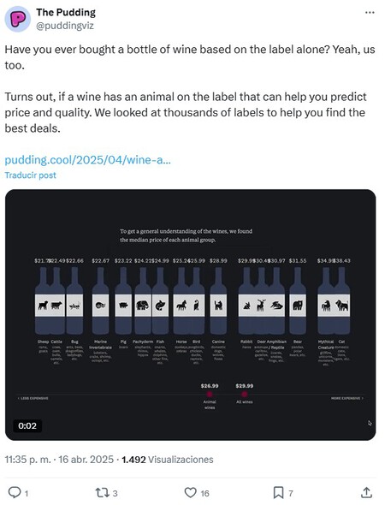
Task: Open The Pudding display name
Action: pyautogui.click(x=66, y=12)
